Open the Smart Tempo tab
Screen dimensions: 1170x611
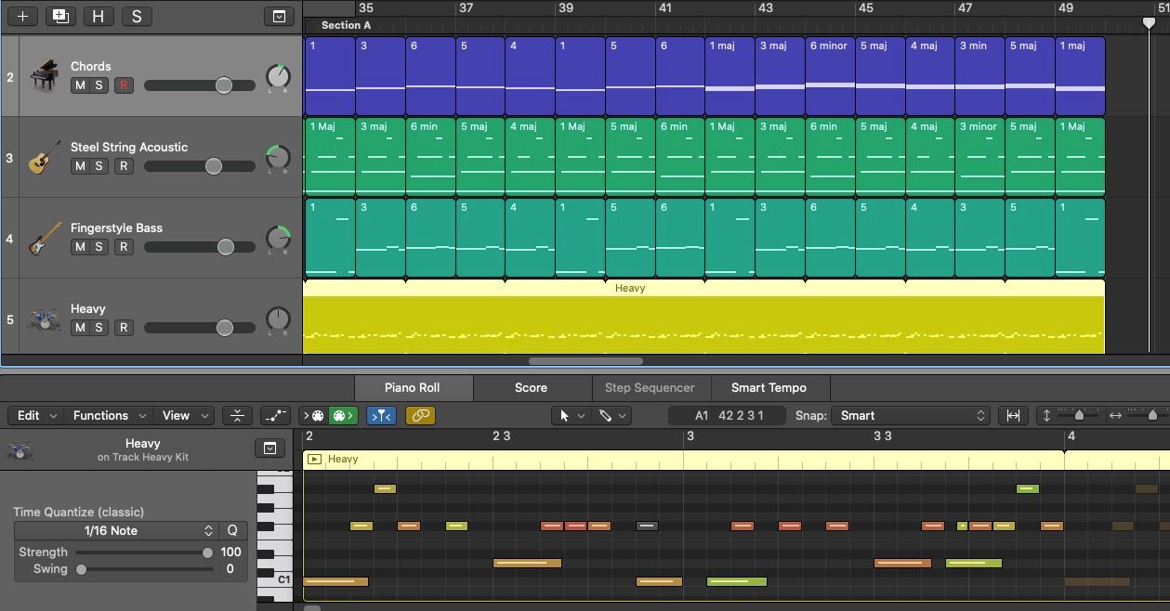[x=769, y=388]
